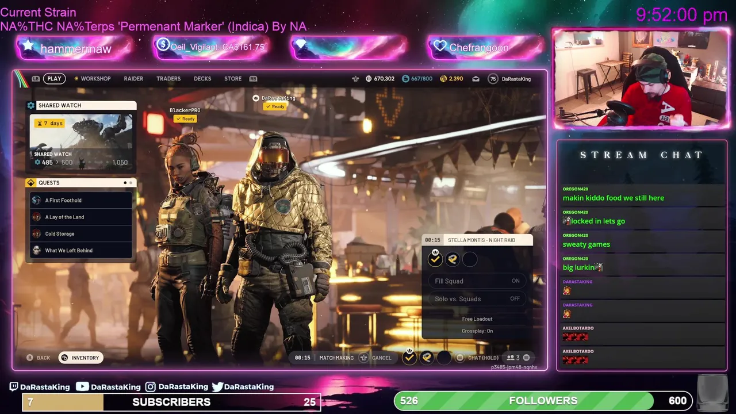The height and width of the screenshot is (414, 736).
Task: Click the BlackerPRO player name label
Action: click(185, 110)
